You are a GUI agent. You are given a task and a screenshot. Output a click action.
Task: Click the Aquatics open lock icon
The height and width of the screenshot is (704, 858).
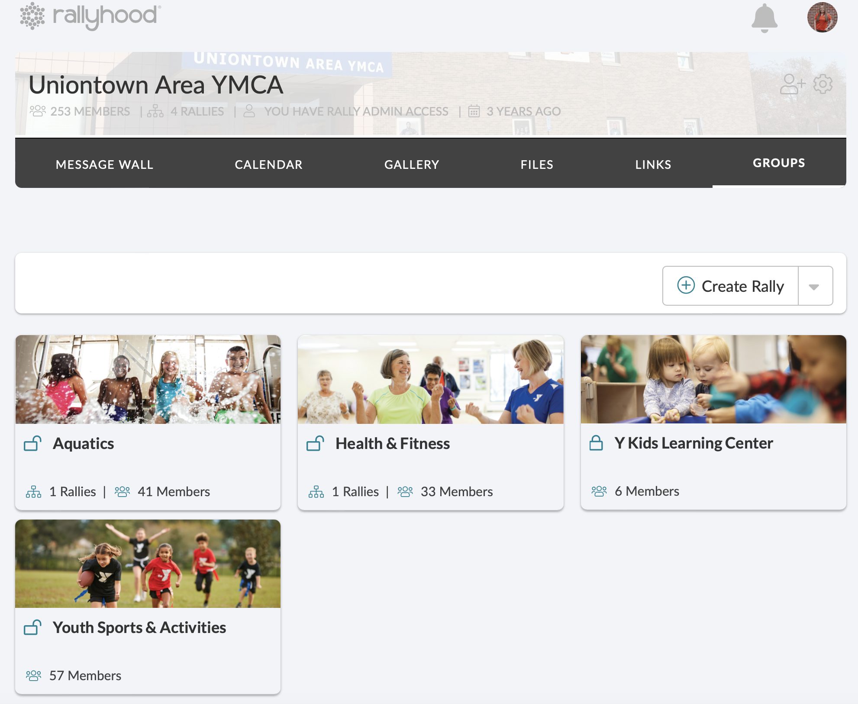click(33, 443)
